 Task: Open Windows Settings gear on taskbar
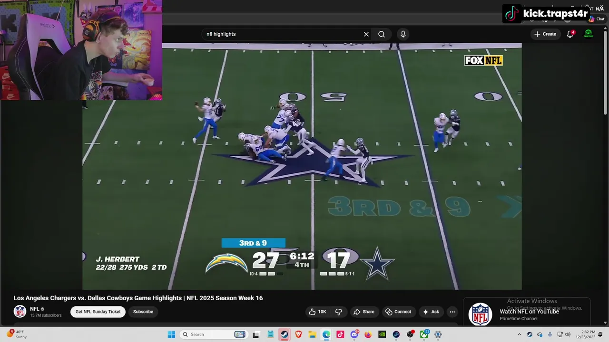438,334
